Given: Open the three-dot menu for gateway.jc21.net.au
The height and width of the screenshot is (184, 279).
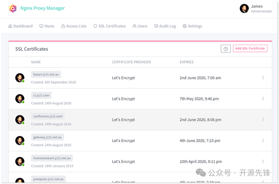Looking at the screenshot, I should point(263,140).
